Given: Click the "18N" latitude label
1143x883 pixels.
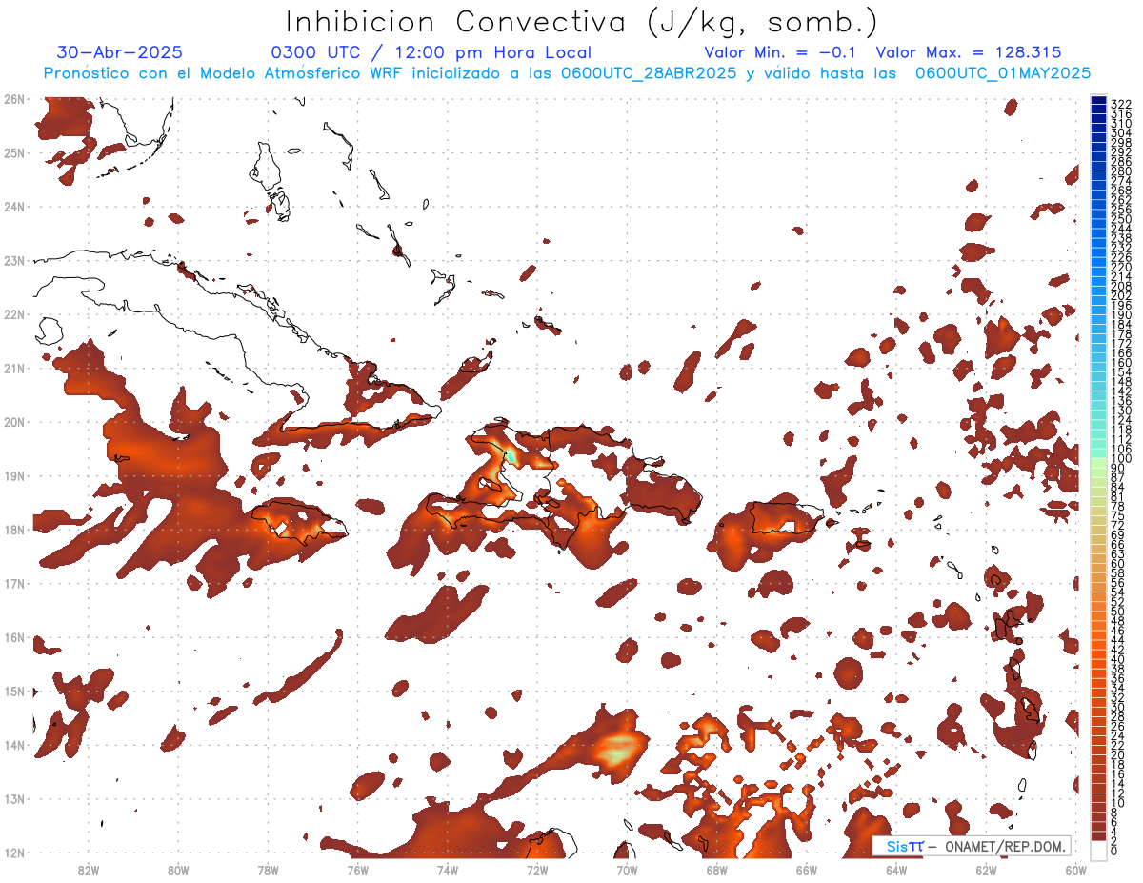Looking at the screenshot, I should (13, 530).
